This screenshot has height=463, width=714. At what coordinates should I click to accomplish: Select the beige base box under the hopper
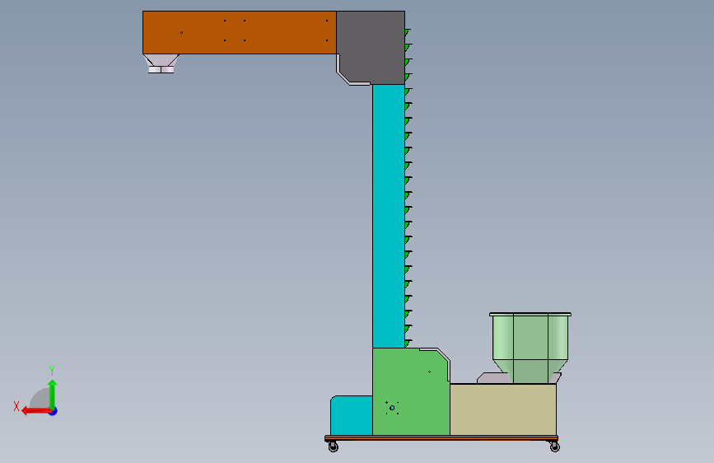pyautogui.click(x=502, y=409)
